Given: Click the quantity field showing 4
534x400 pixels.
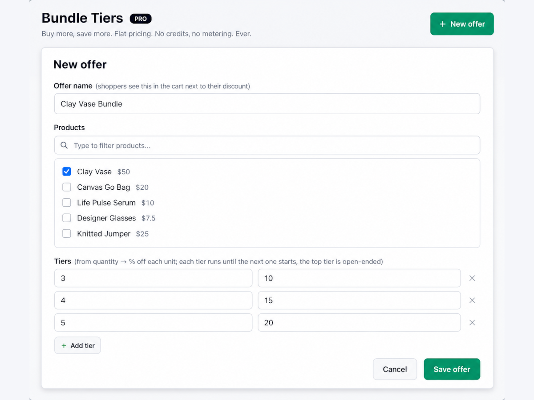Looking at the screenshot, I should (153, 300).
